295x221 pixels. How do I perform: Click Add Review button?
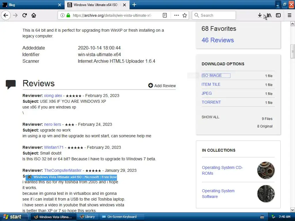[x=162, y=86]
